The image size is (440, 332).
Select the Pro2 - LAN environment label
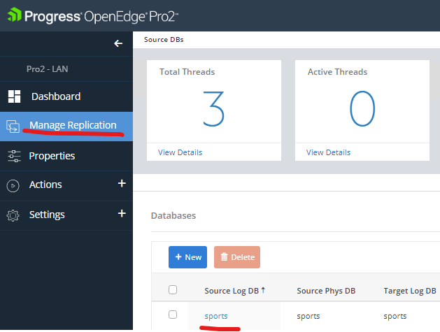[x=47, y=69]
